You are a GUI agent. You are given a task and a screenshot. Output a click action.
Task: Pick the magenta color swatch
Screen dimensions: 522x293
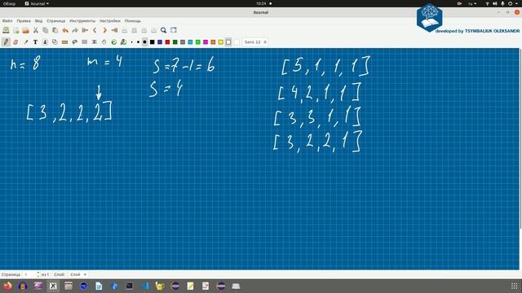[x=206, y=42]
